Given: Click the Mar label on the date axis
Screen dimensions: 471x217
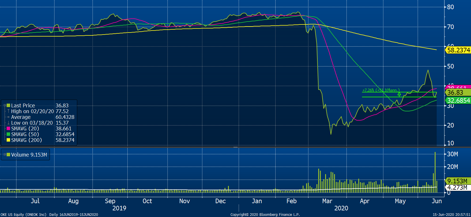Looking at the screenshot, I should tap(327, 201).
